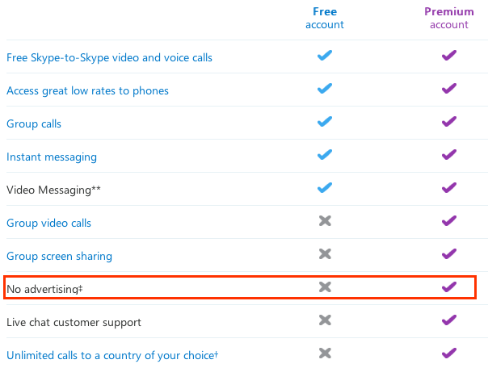The image size is (488, 368).
Task: Open the Instant messaging link
Action: click(52, 157)
